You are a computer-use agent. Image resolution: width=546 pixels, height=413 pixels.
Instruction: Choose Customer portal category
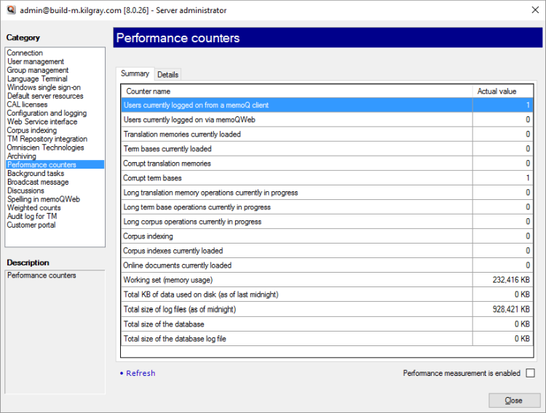(x=31, y=225)
